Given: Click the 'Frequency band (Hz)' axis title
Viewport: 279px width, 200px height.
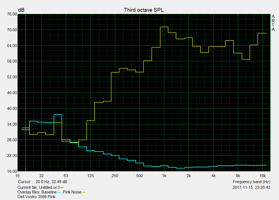Looking at the screenshot, I should [251, 182].
